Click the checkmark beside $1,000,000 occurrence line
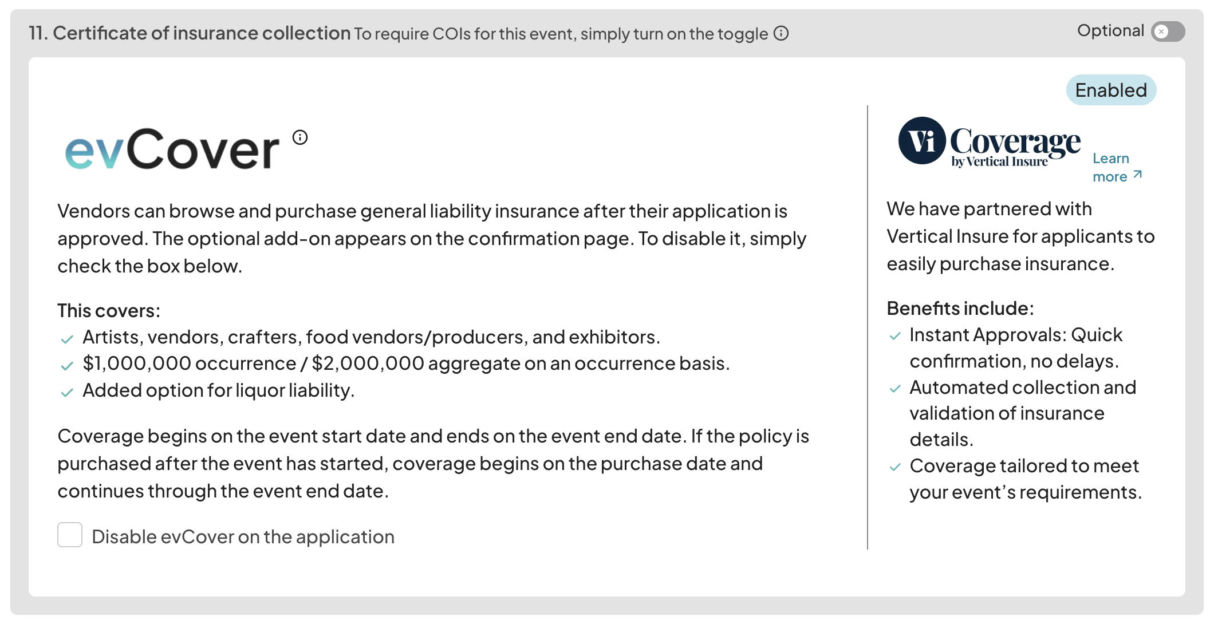1214x624 pixels. (x=67, y=366)
